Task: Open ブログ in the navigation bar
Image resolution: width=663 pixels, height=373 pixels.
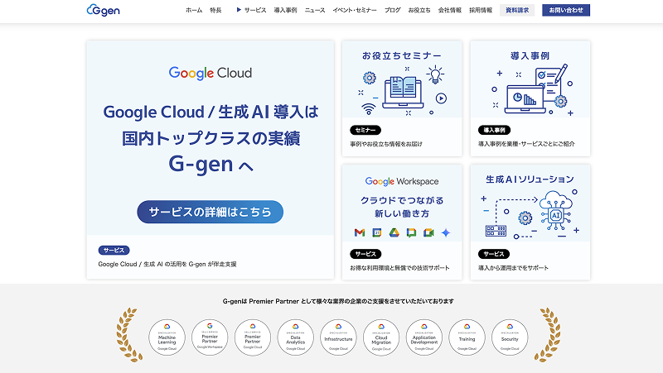Action: [x=392, y=10]
